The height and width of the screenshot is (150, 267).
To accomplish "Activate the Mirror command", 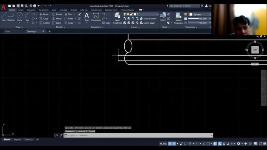I will coord(57,18).
